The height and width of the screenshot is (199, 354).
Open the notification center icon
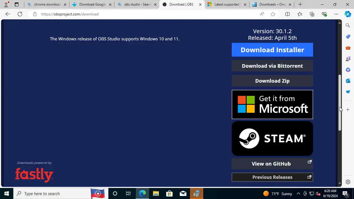point(345,193)
